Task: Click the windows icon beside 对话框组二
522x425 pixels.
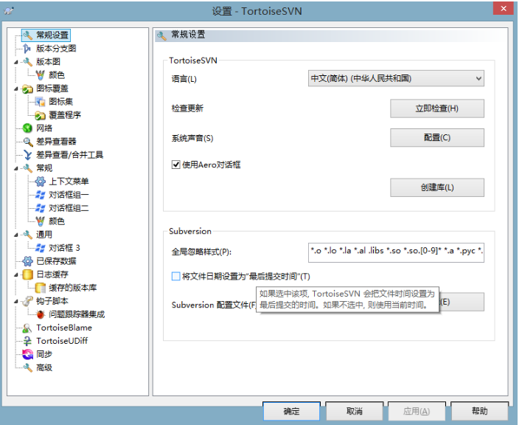Action: (x=41, y=208)
